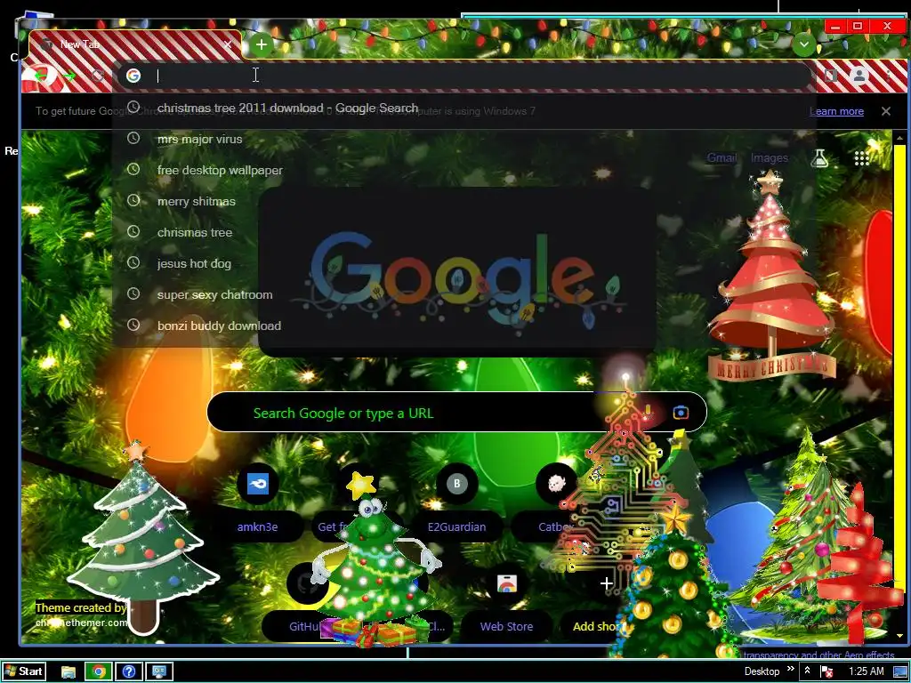Open the Action Center flag icon
The height and width of the screenshot is (683, 911).
826,672
